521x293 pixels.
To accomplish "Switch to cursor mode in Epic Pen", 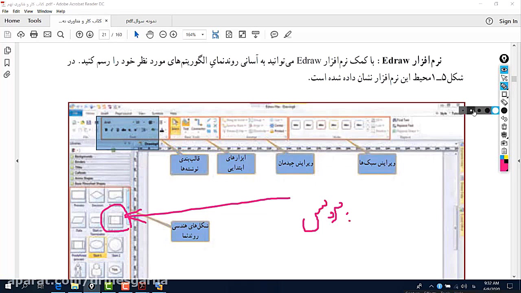I will coord(504,78).
